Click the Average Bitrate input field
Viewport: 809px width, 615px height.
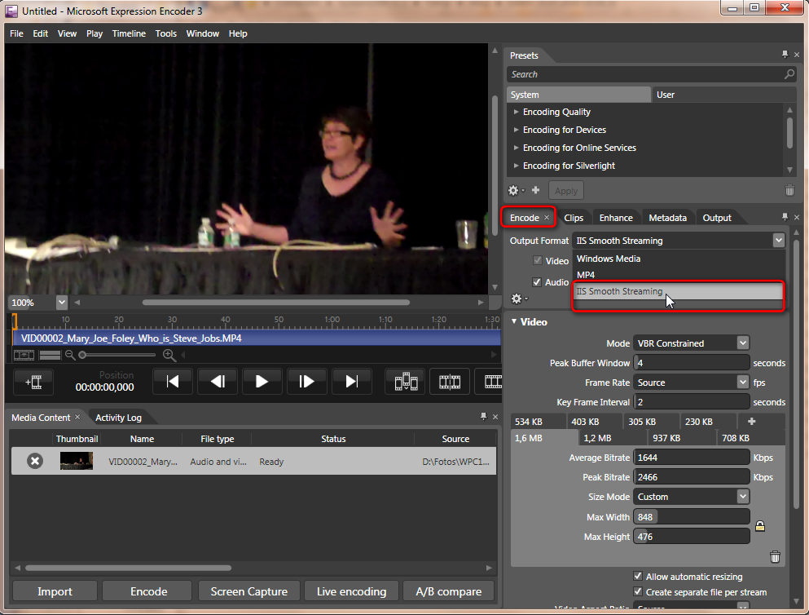[x=691, y=458]
